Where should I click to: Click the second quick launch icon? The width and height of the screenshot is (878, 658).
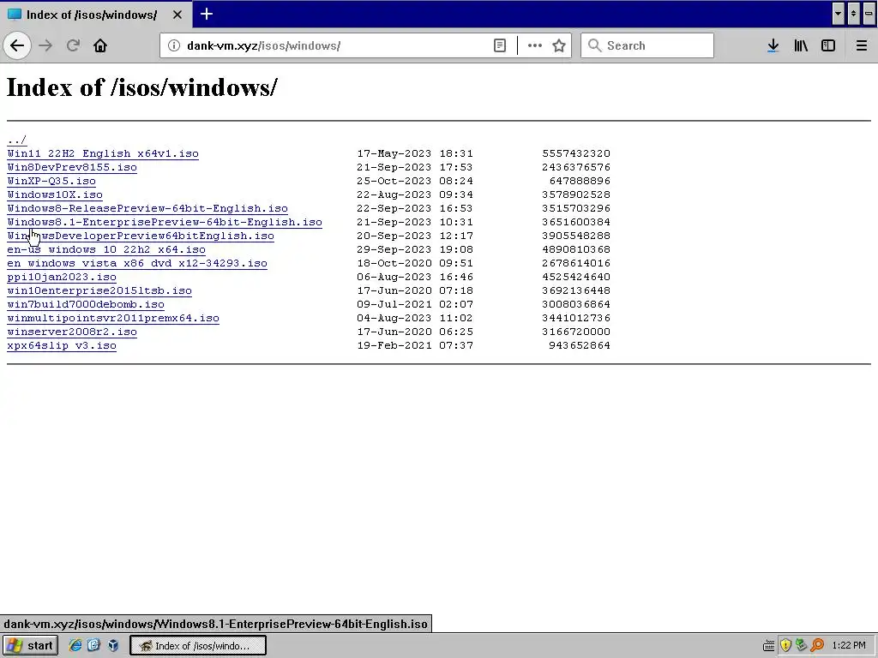[x=93, y=645]
